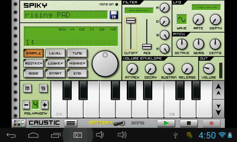
Task: Solo the machine with the S button
Action: click(44, 88)
